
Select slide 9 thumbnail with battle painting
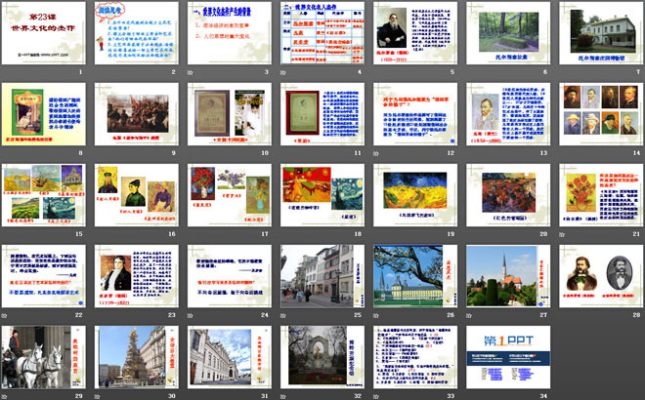(x=137, y=114)
